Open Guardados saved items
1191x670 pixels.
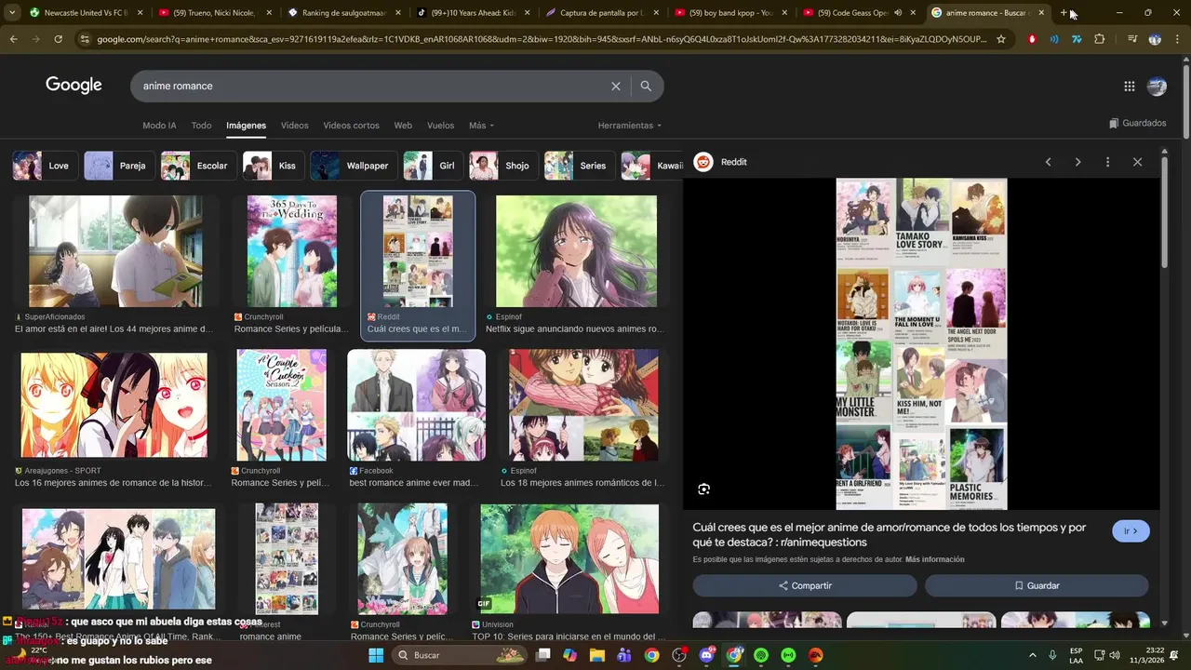coord(1137,123)
